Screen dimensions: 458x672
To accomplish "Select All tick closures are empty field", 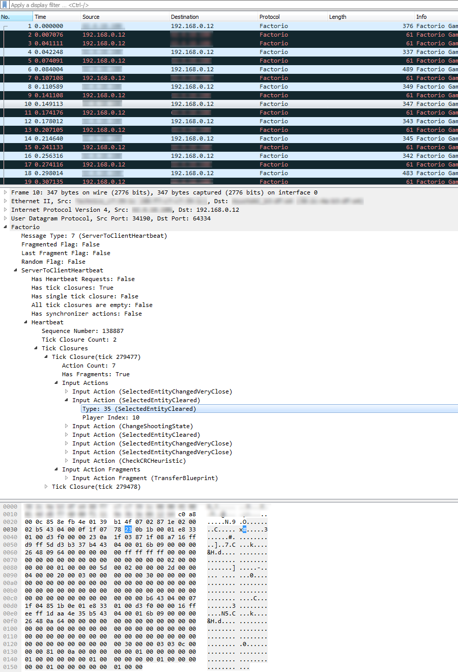I will (x=92, y=305).
